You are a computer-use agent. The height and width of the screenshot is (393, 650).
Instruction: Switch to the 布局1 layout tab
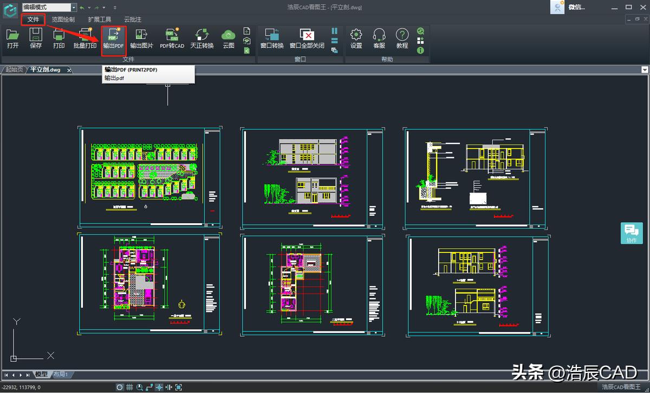(60, 374)
